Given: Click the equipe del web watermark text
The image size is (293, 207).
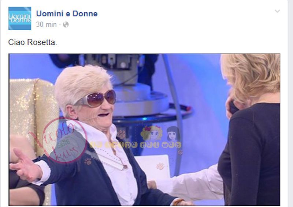Looking at the screenshot, I should (x=136, y=145).
